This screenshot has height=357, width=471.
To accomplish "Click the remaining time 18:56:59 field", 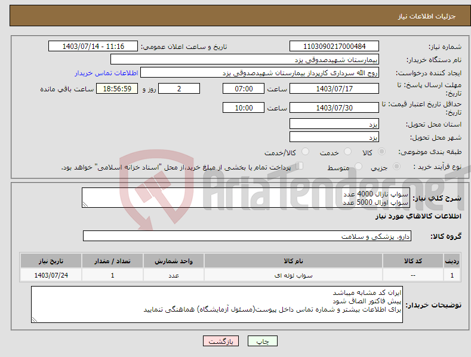I will 117,88.
